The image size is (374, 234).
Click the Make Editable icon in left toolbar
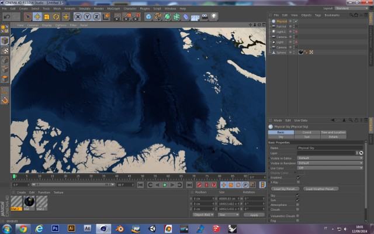click(x=5, y=29)
